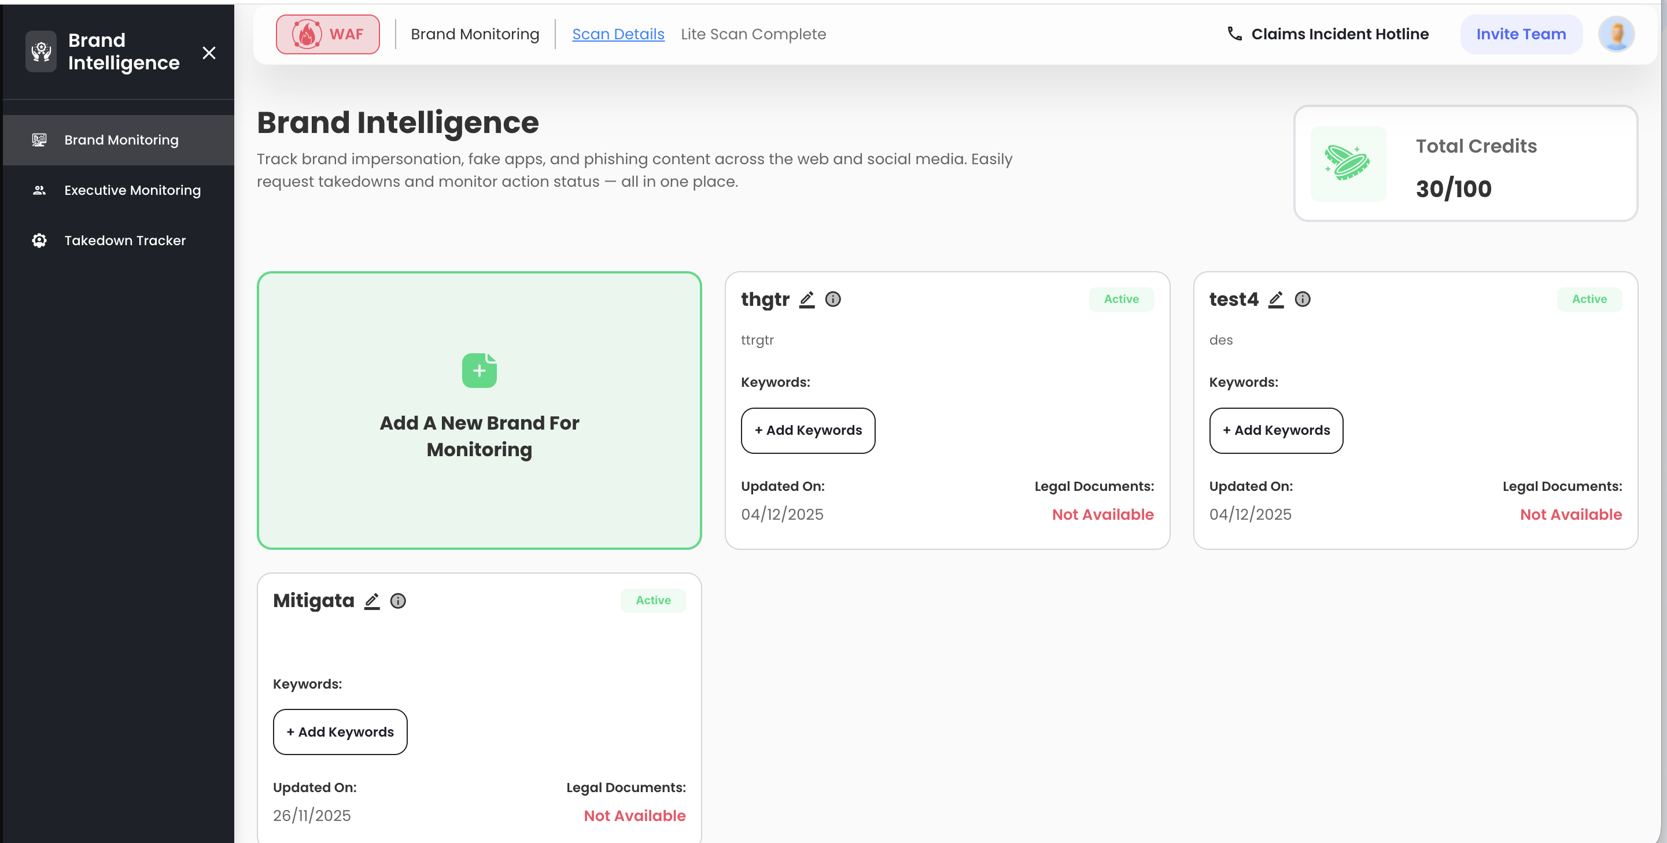Open the user profile avatar menu
The height and width of the screenshot is (843, 1667).
click(1616, 34)
